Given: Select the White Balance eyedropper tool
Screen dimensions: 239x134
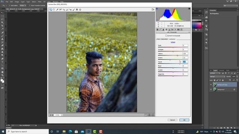Looking at the screenshot, I should 57,10.
